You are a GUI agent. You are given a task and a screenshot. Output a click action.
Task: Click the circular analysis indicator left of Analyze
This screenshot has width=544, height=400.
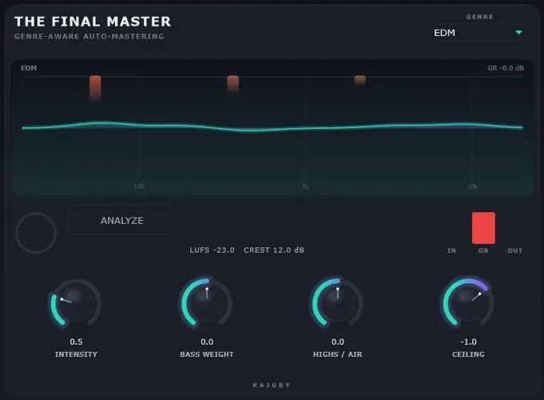[36, 233]
